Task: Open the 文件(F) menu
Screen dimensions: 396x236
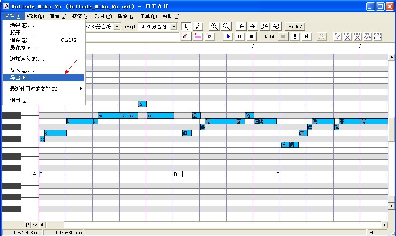Action: pos(13,16)
